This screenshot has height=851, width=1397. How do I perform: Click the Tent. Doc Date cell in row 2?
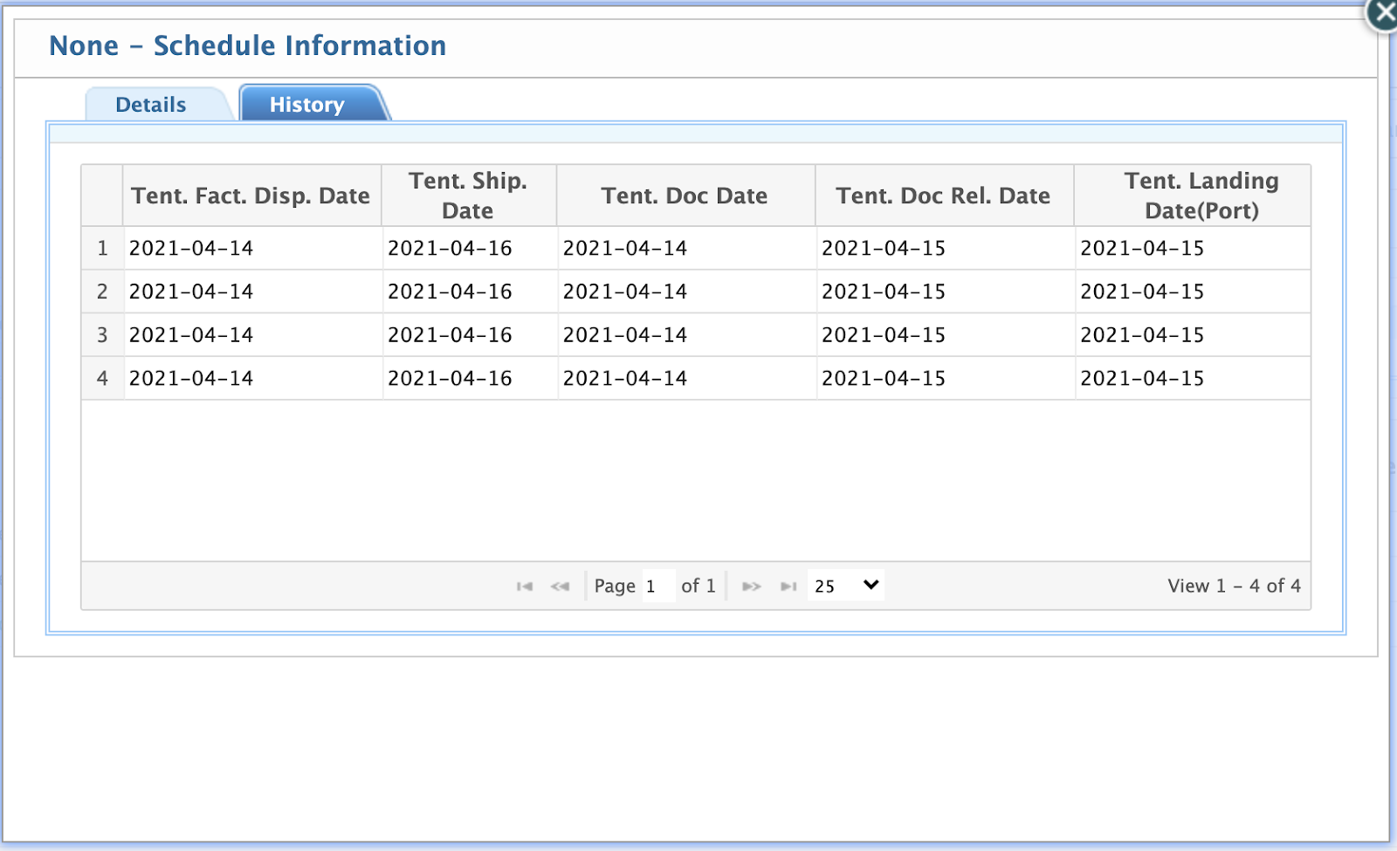click(625, 292)
